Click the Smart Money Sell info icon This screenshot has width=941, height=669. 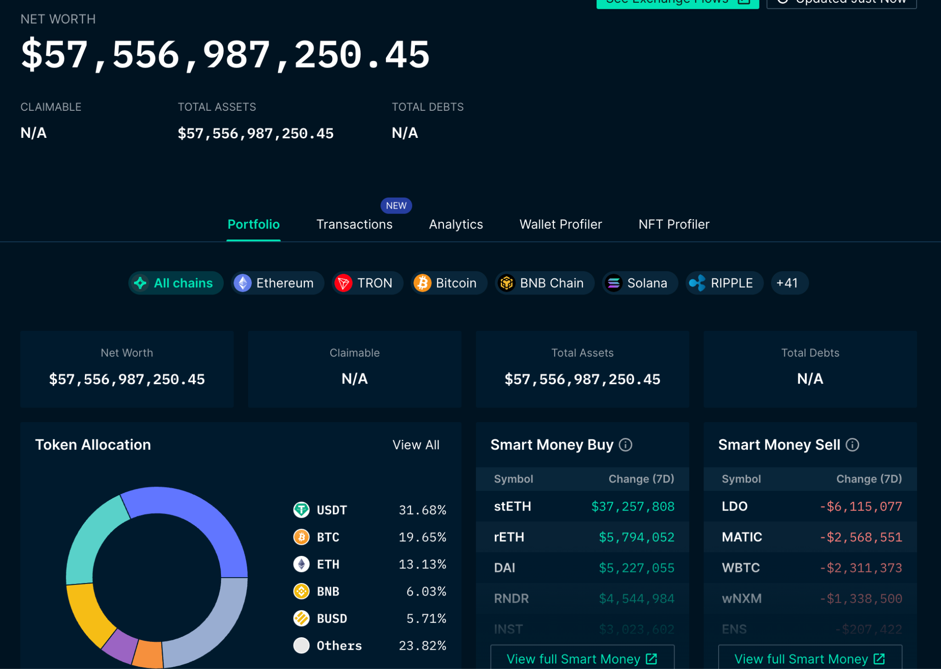(x=852, y=445)
